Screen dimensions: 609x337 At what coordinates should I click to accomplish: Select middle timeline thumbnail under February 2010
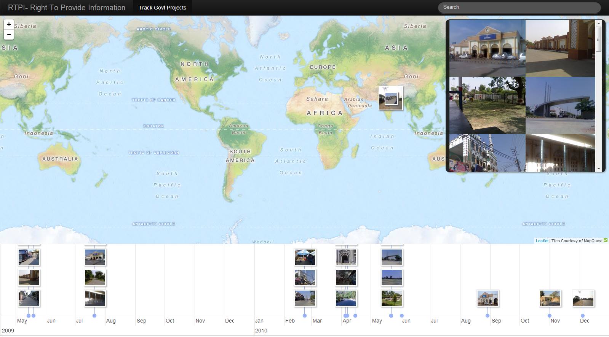tap(305, 278)
